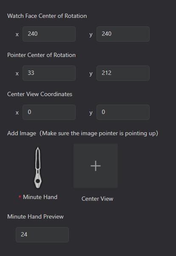Click the Watch Face Center of Rotation heading
The image size is (176, 256).
pos(47,16)
